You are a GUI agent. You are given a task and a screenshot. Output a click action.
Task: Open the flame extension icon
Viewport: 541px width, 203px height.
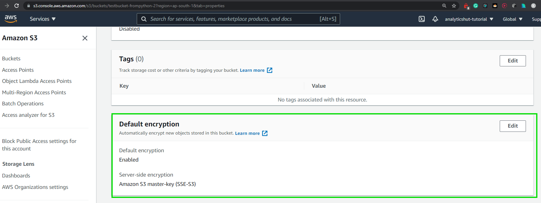click(495, 6)
